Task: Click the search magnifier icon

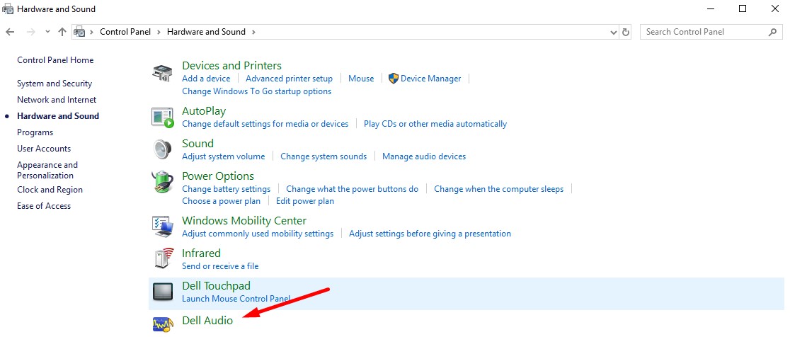Action: [x=772, y=32]
